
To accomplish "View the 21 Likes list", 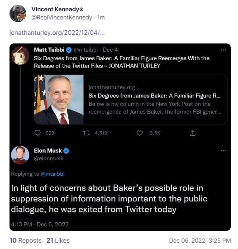I will (58, 240).
